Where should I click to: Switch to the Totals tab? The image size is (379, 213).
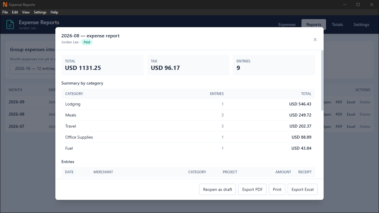[x=337, y=24]
